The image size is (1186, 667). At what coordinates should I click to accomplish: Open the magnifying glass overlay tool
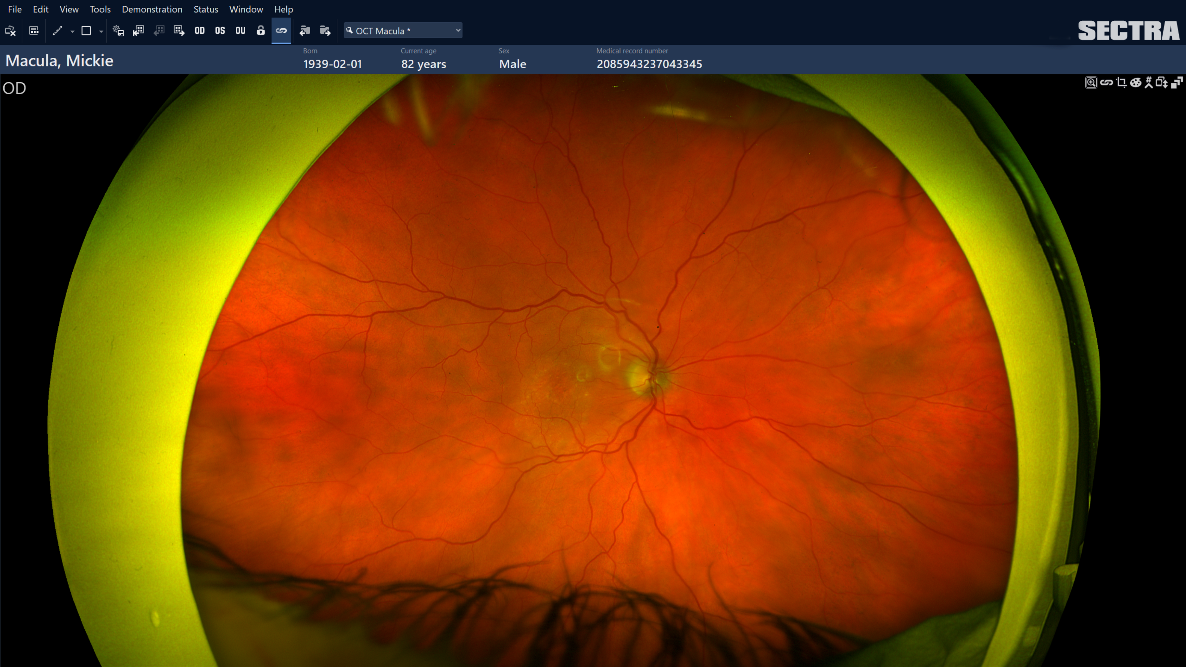pyautogui.click(x=1091, y=83)
